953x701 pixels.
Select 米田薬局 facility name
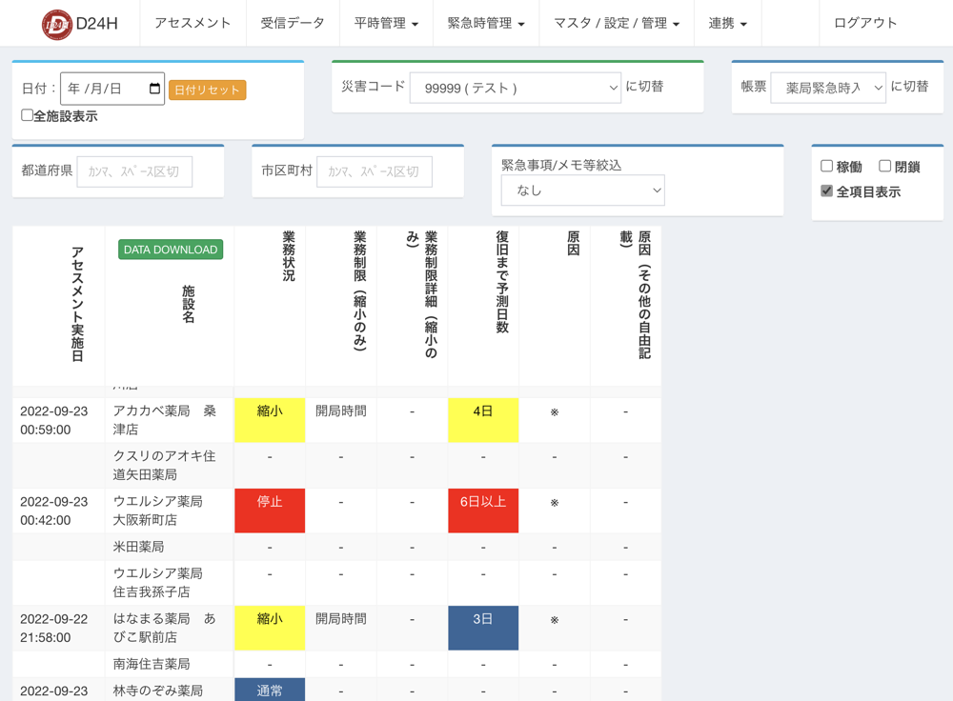point(138,547)
